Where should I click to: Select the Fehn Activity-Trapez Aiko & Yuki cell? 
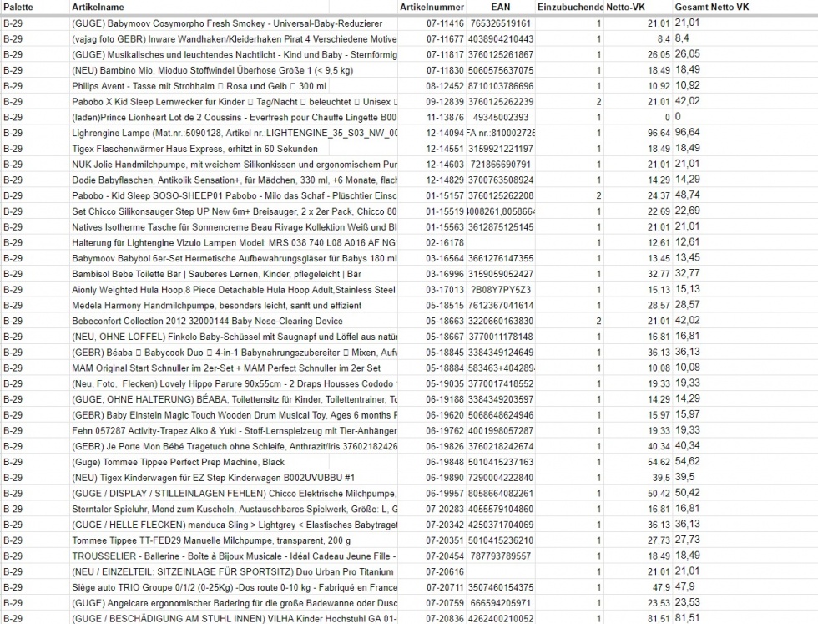pyautogui.click(x=235, y=431)
